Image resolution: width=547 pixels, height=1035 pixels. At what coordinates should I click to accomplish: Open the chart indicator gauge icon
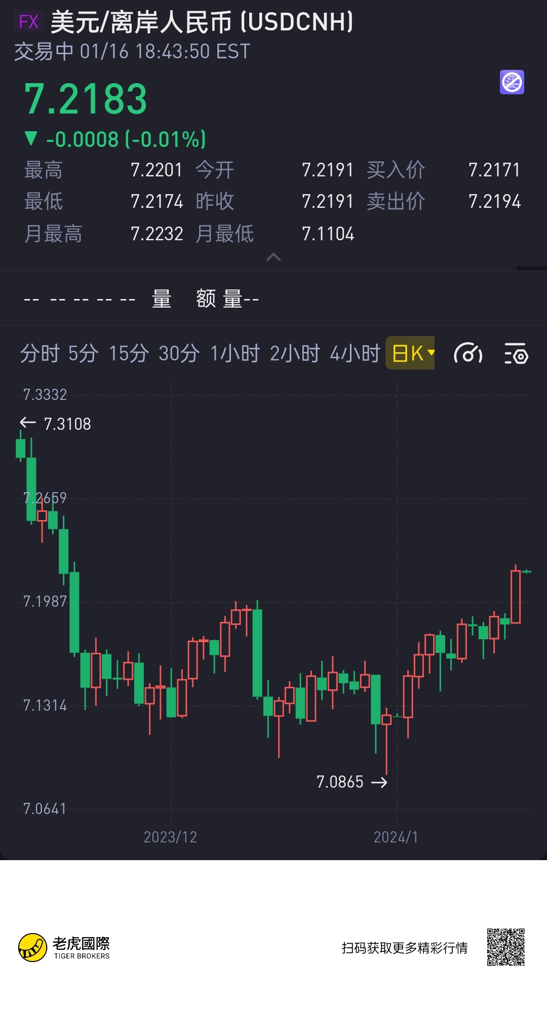click(x=468, y=353)
